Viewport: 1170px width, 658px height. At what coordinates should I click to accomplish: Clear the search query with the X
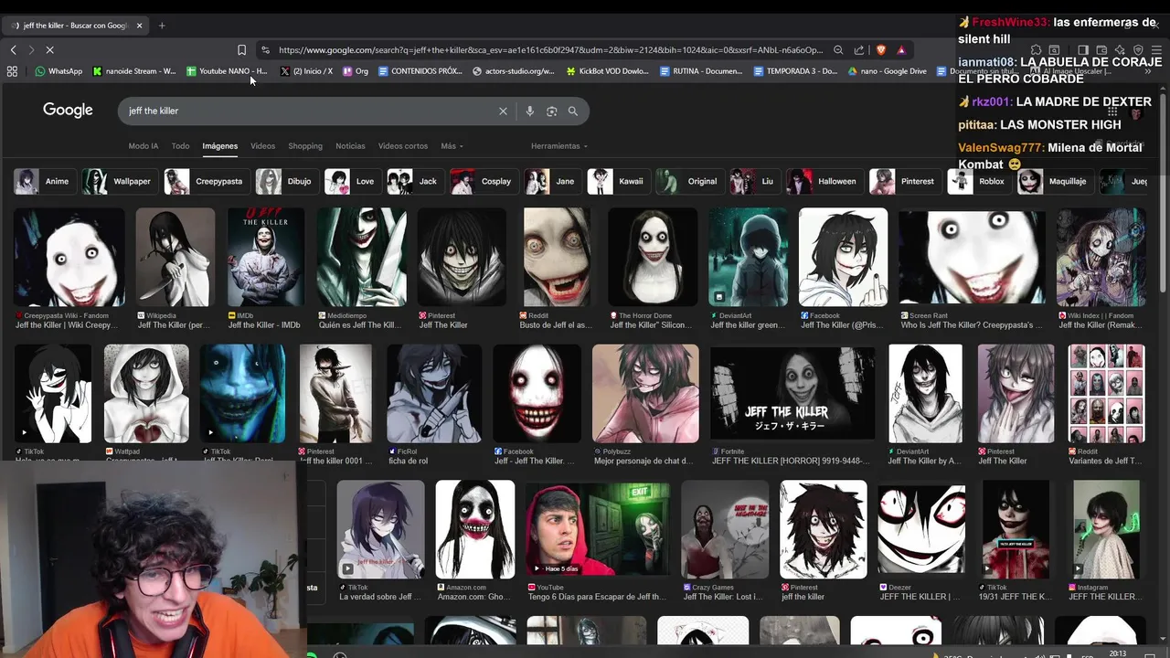point(503,111)
